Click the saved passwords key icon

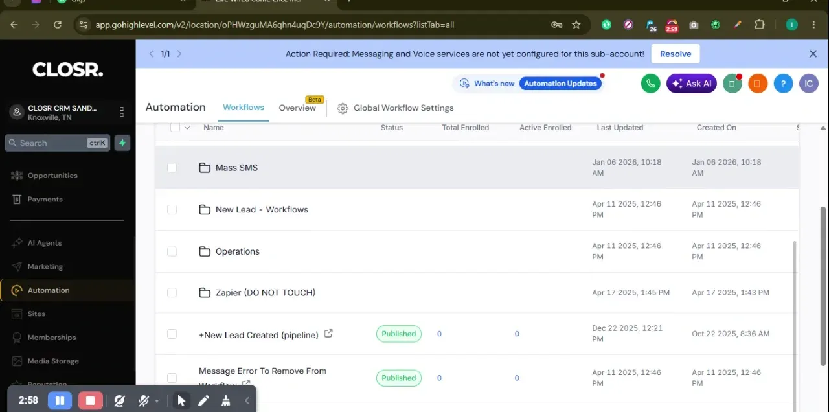click(556, 25)
